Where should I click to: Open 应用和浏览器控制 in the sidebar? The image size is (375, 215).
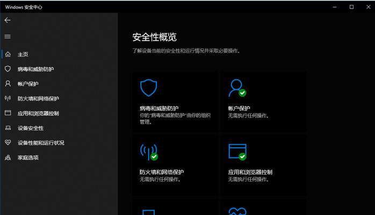click(38, 113)
